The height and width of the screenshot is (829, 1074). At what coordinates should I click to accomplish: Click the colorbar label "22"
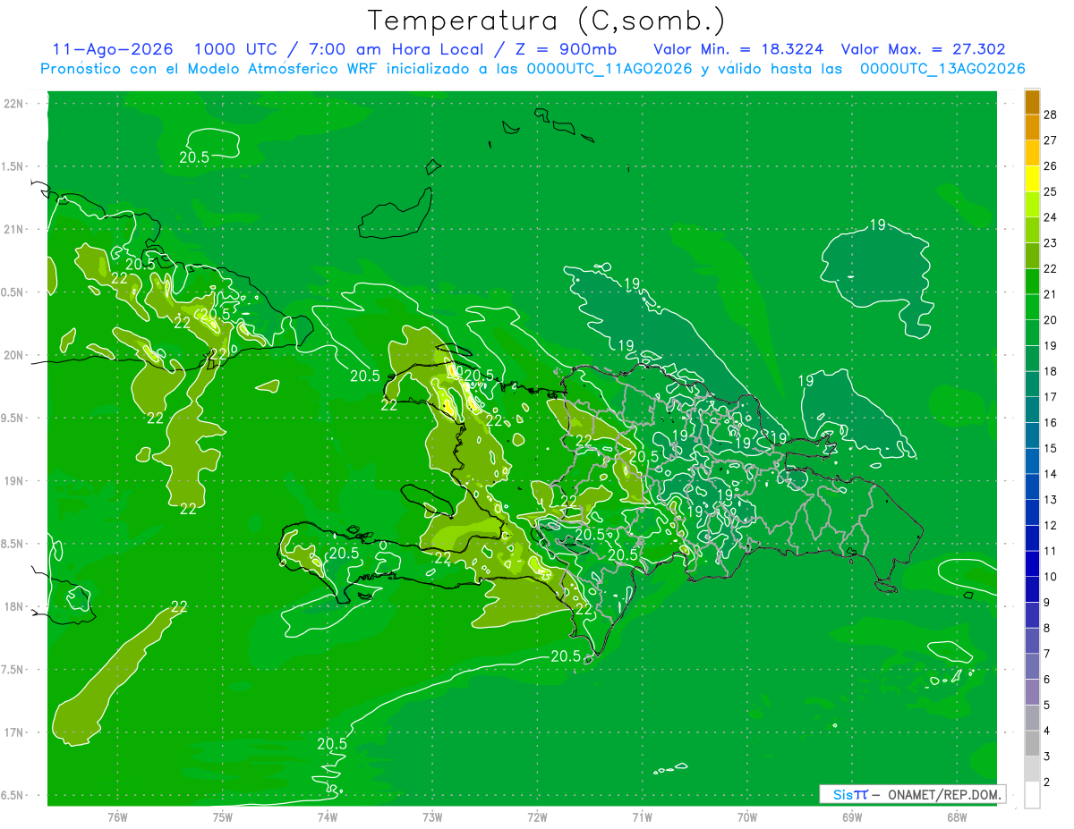(1050, 268)
